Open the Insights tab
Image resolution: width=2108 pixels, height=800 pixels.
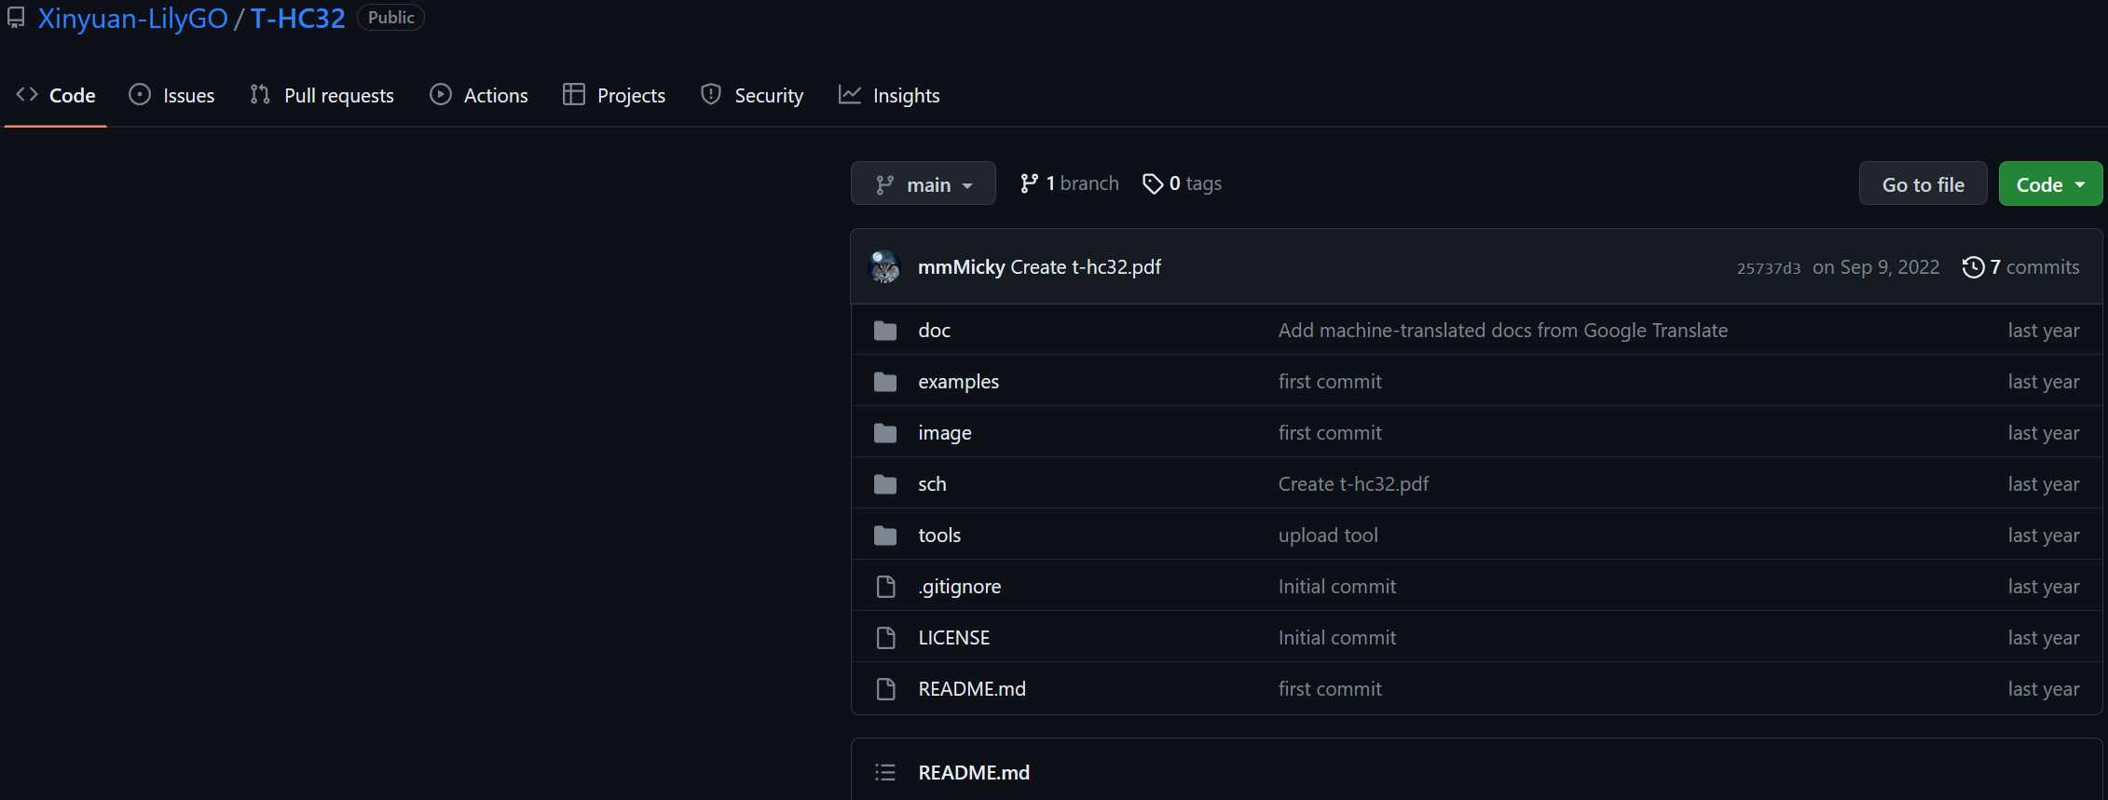pos(889,95)
